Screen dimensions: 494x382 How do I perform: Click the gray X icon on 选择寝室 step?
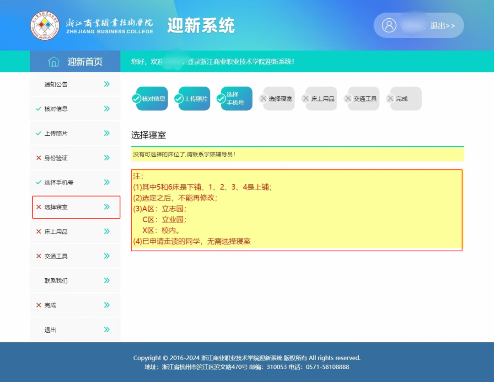[263, 99]
